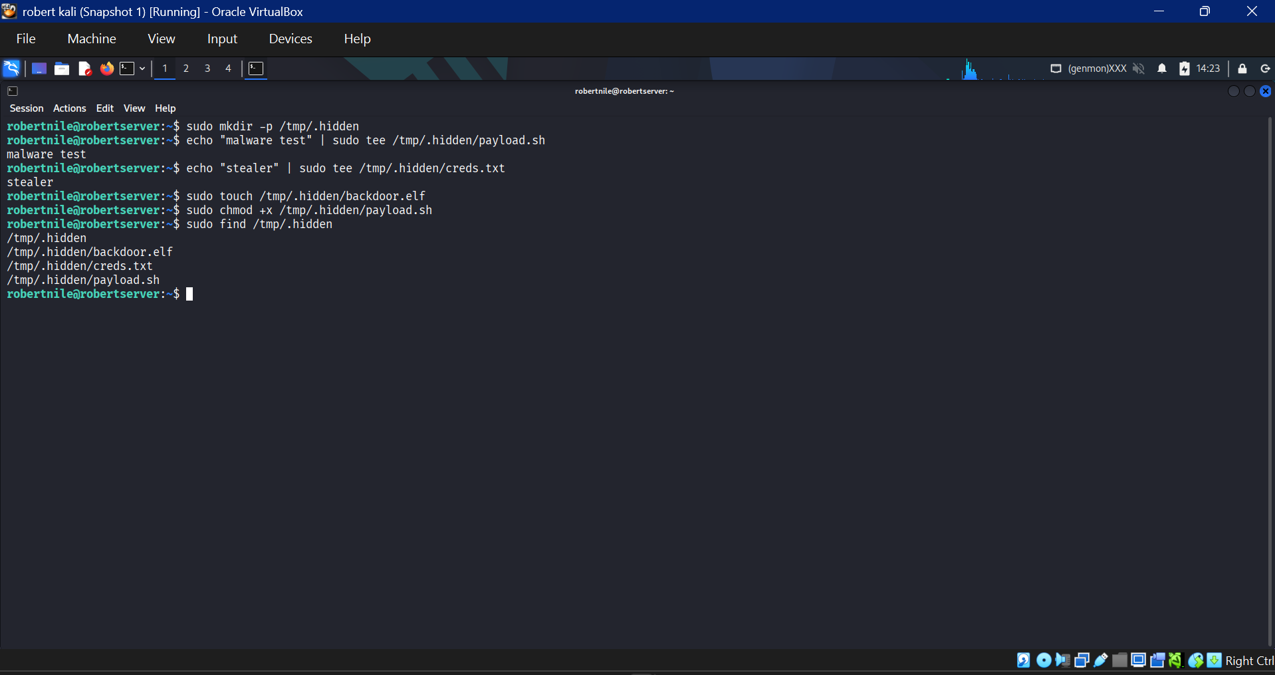Open the VirtualBox Input menu

coord(222,39)
